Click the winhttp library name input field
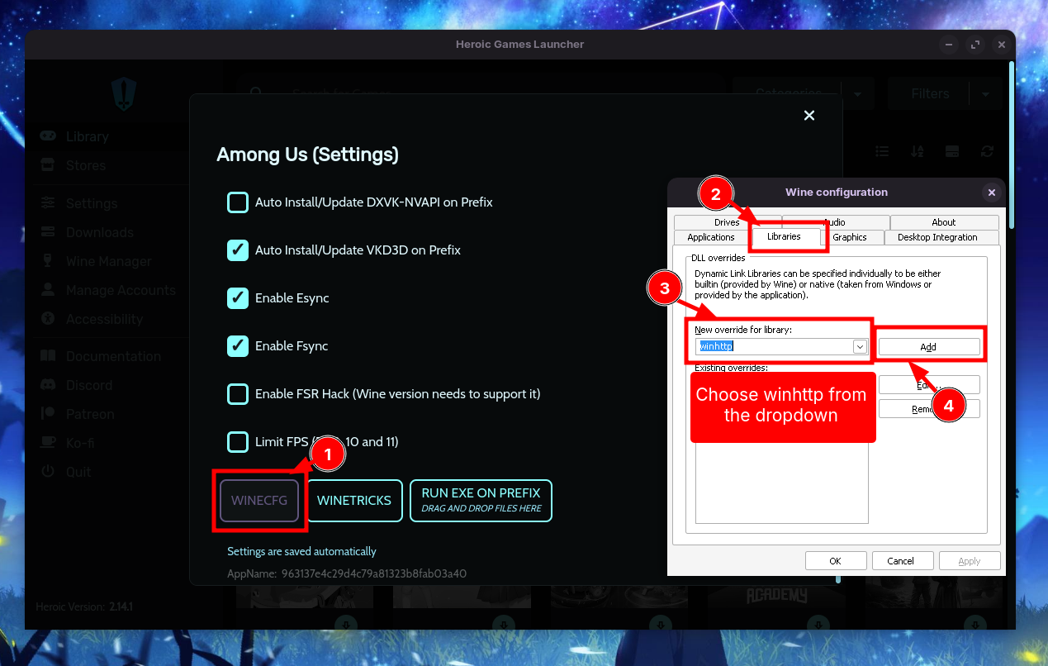Screen dimensions: 1048x666 click(774, 347)
